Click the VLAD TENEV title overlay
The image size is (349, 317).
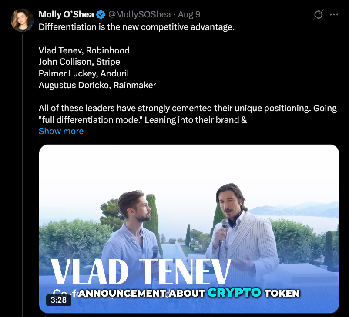pyautogui.click(x=141, y=272)
